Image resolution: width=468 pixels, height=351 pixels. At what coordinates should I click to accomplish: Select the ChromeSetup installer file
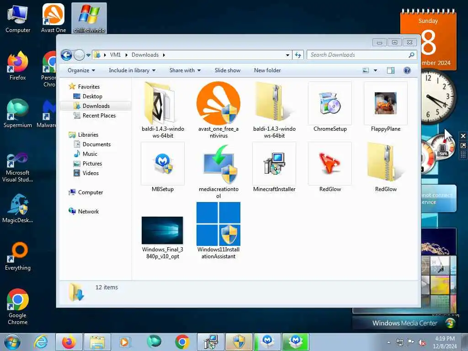pos(330,103)
